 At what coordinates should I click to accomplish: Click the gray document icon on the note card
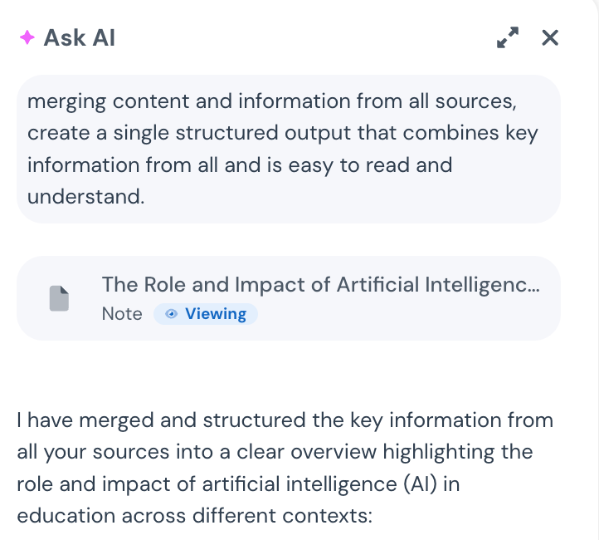(x=59, y=298)
